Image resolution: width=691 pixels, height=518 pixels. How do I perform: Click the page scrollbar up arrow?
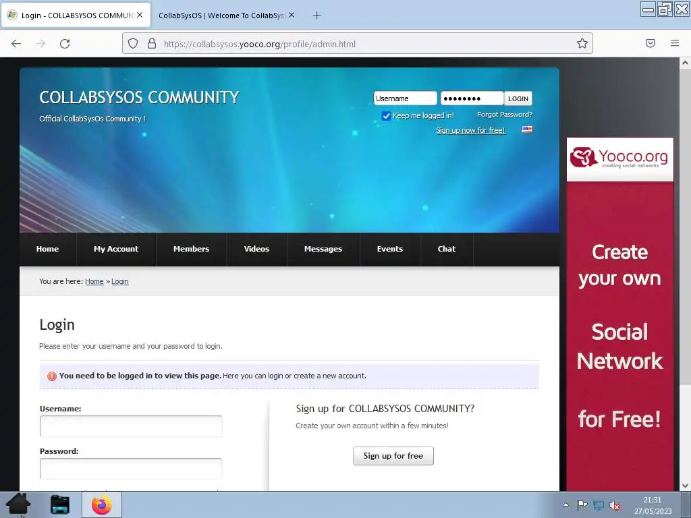click(x=685, y=63)
